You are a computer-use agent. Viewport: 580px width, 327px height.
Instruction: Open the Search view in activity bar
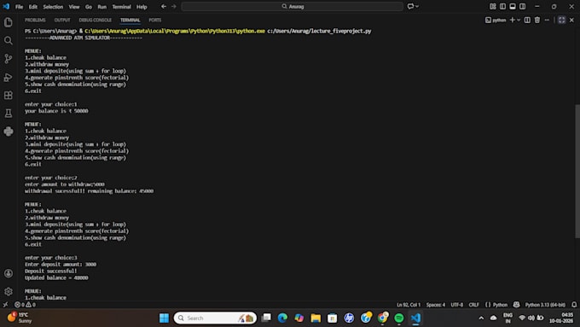tap(9, 41)
